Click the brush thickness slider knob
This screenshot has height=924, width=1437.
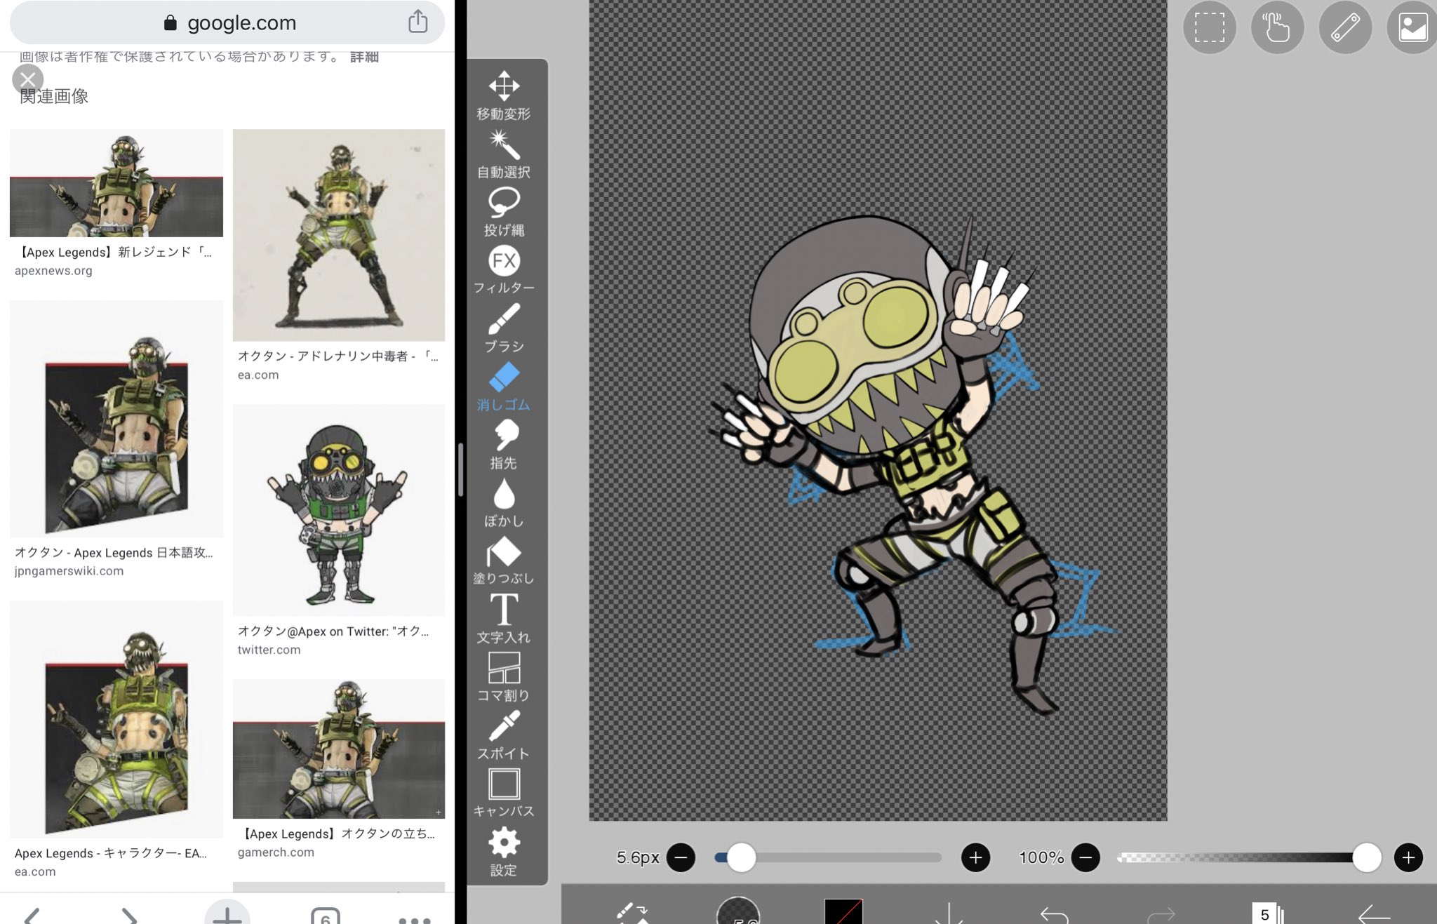point(741,857)
